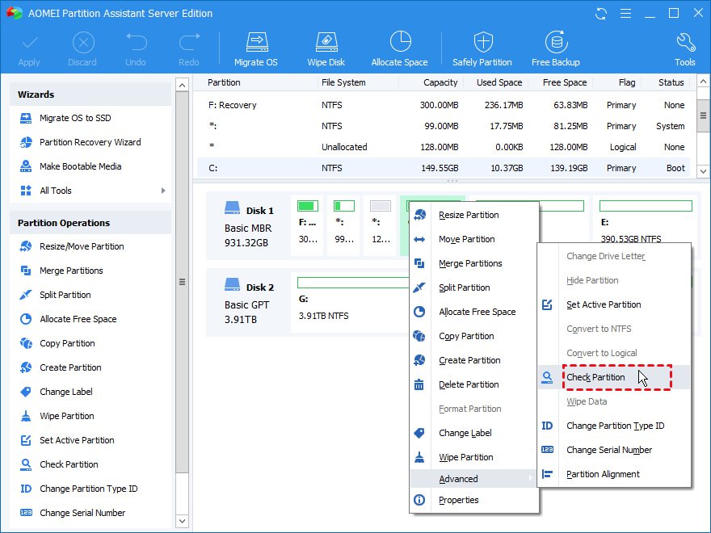Select the system 99MB block on Disk 1
Viewport: 711px width, 533px height.
click(x=343, y=225)
